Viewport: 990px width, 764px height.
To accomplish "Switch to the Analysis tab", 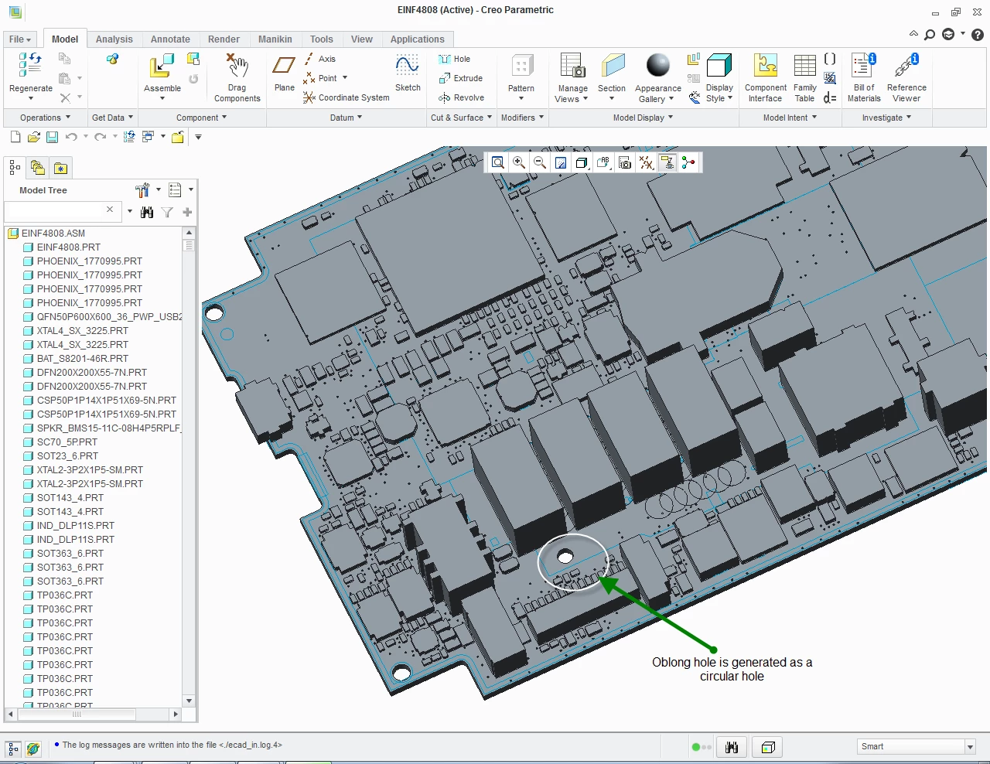I will point(114,39).
